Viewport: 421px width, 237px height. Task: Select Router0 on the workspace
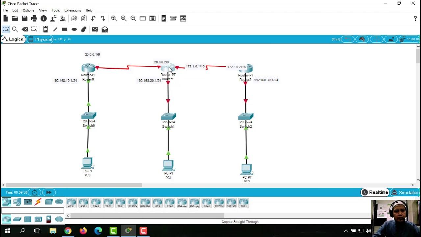[x=88, y=68]
